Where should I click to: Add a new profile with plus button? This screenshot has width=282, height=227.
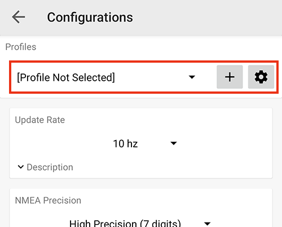pos(230,77)
